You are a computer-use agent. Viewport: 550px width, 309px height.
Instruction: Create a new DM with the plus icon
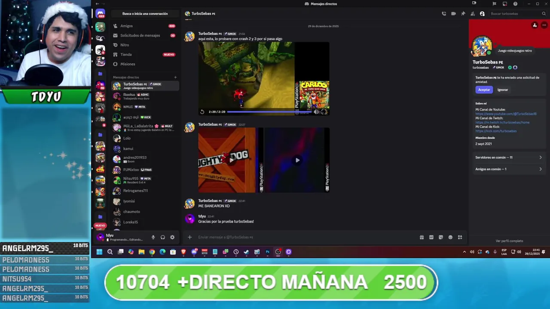coord(175,77)
